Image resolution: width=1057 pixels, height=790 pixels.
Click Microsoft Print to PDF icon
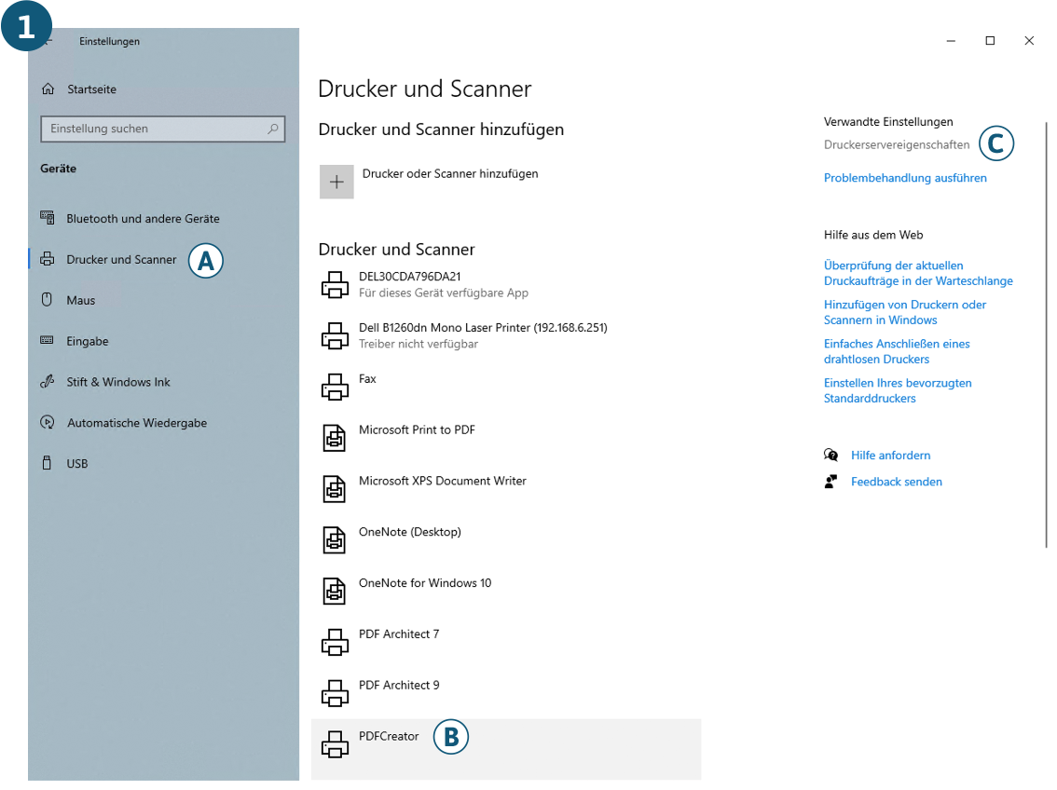coord(335,438)
